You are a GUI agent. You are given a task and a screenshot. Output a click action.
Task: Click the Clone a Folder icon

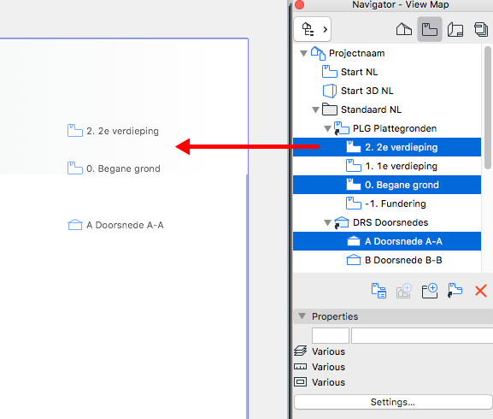coord(455,291)
